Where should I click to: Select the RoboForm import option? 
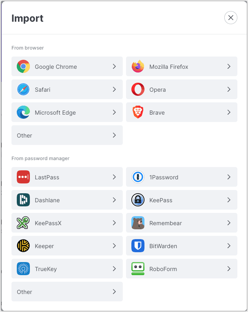[x=182, y=269]
